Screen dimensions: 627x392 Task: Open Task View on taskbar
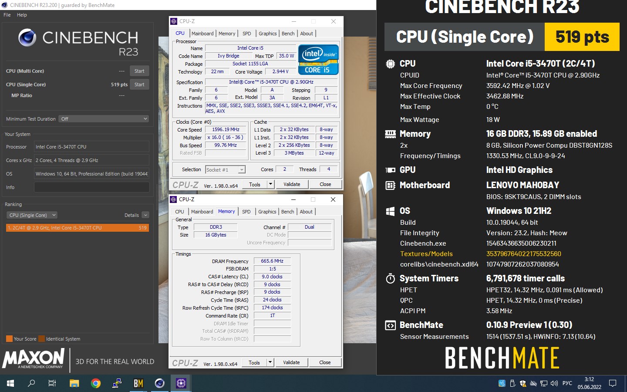coord(52,383)
